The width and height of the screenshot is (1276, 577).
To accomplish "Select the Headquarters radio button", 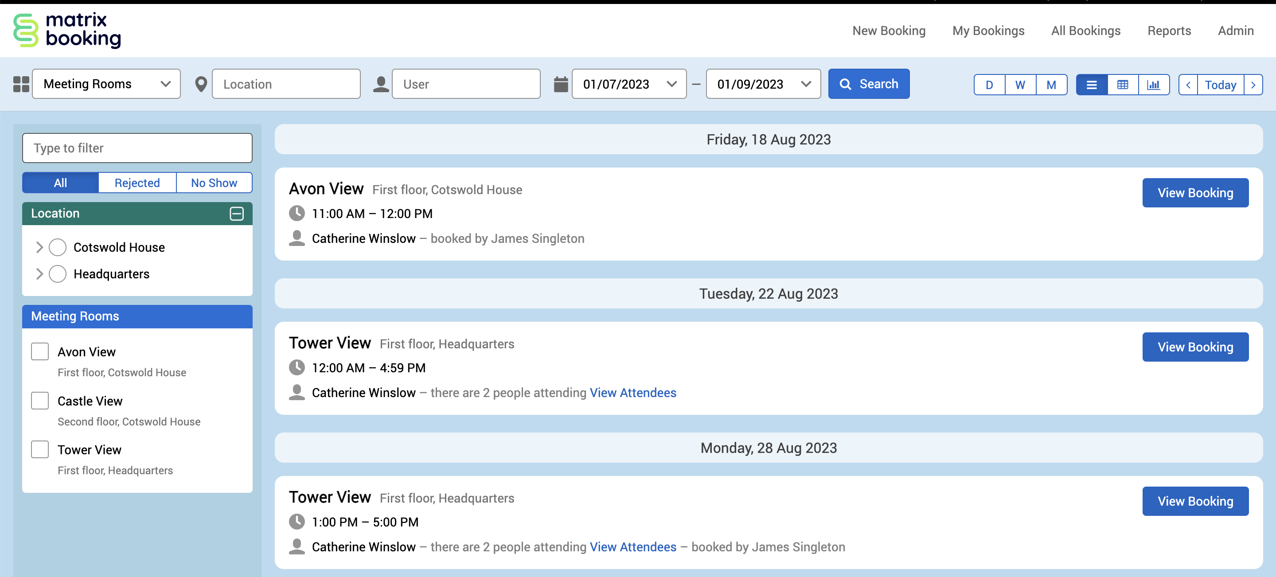I will click(58, 274).
